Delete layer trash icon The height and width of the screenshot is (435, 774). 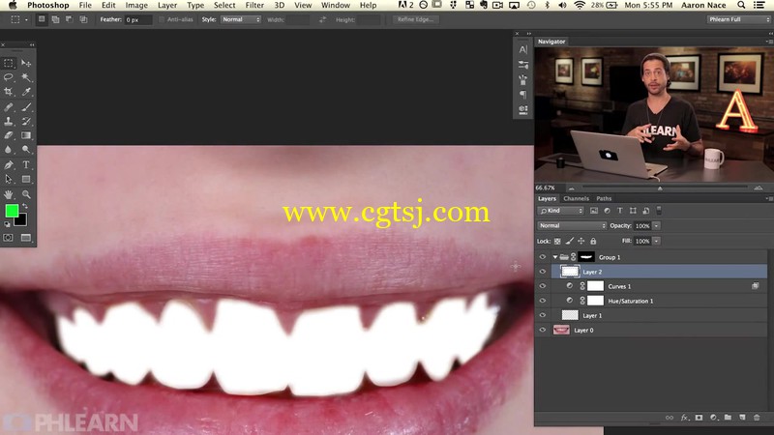pyautogui.click(x=757, y=418)
